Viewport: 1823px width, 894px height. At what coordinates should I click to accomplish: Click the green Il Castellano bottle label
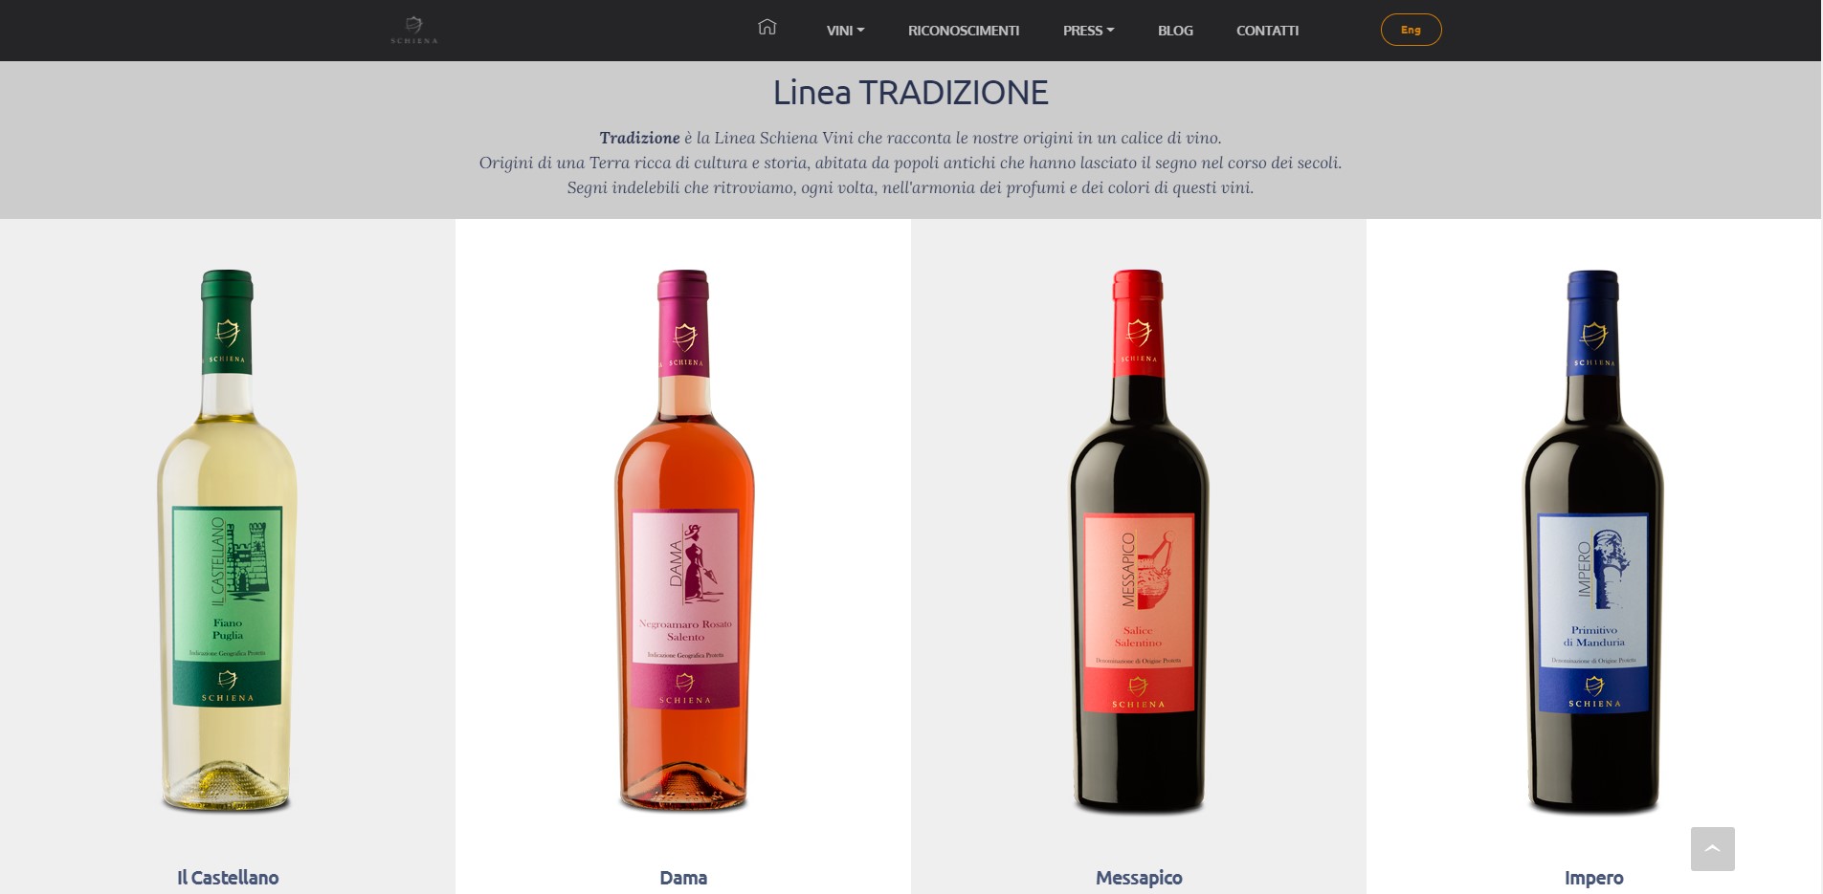227,606
